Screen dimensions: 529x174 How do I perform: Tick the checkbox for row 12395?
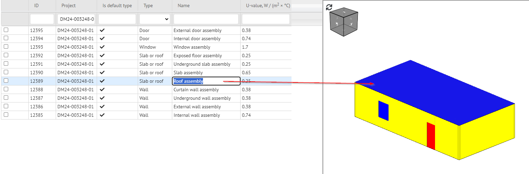[6, 30]
